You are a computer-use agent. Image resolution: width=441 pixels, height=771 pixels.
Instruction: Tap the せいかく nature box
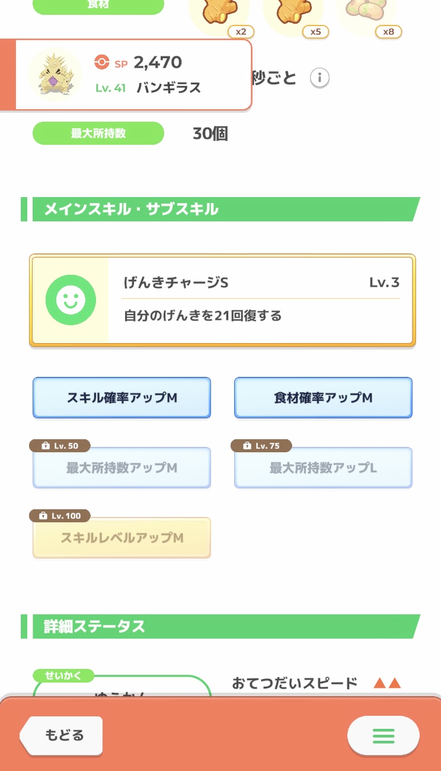coord(122,688)
